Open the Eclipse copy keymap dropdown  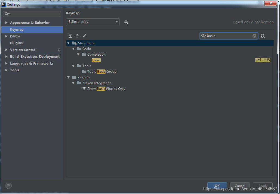pyautogui.click(x=93, y=22)
